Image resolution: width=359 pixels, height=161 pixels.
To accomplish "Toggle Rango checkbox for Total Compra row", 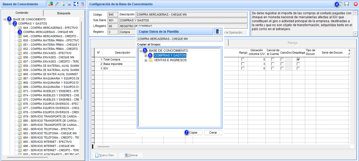I will click(243, 59).
